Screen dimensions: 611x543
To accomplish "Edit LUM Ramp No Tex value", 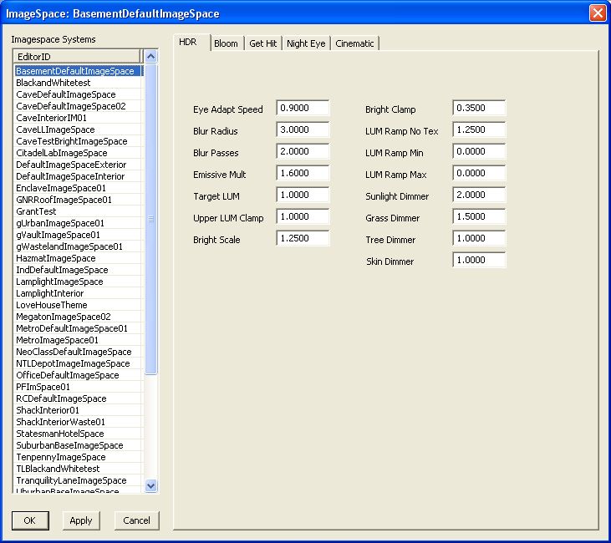I will click(x=479, y=129).
